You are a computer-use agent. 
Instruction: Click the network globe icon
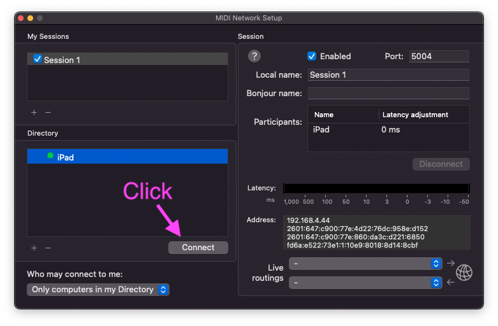(x=464, y=273)
